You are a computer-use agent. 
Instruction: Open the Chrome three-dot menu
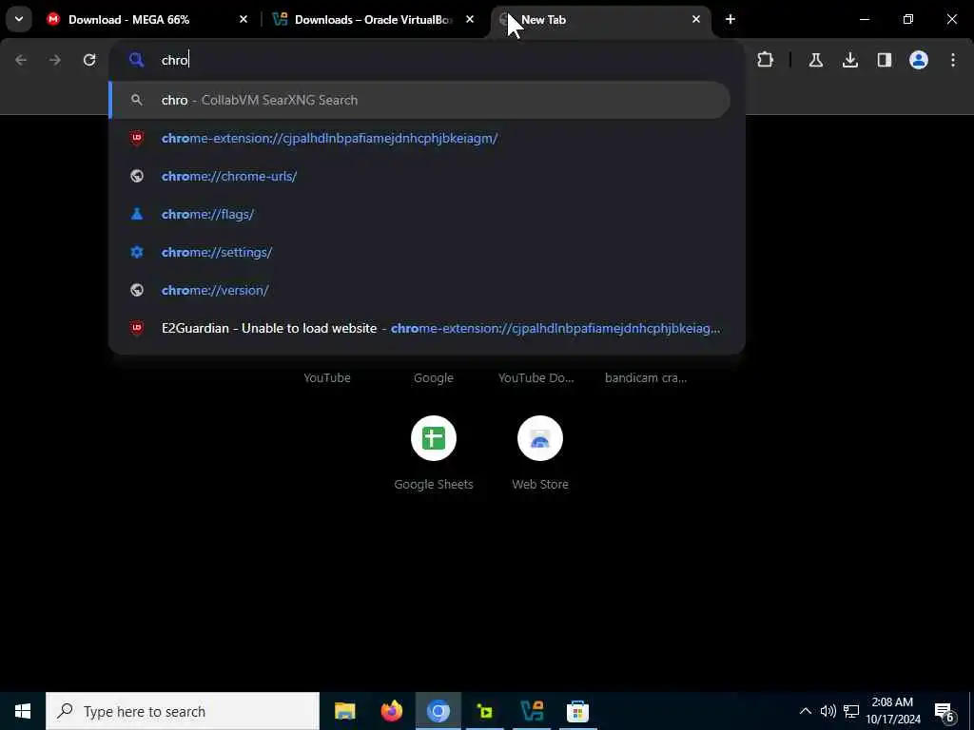coord(953,60)
